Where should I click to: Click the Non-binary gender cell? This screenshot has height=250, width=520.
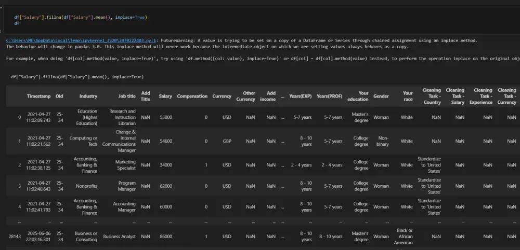click(x=383, y=141)
